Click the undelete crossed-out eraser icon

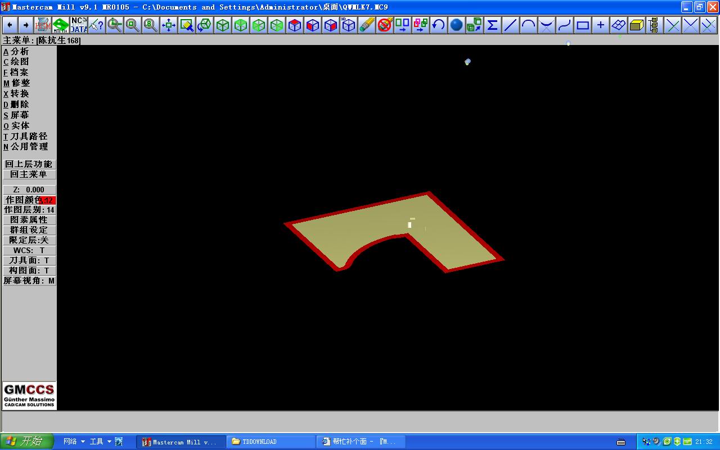pos(385,25)
